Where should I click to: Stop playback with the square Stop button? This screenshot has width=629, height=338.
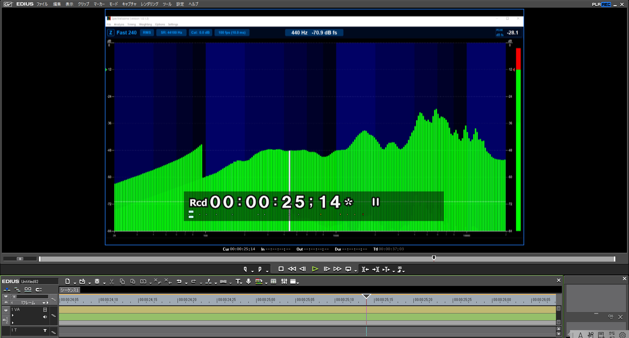click(281, 269)
